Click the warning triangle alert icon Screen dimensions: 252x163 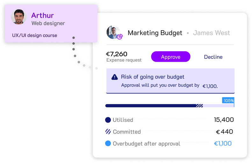[x=114, y=77]
